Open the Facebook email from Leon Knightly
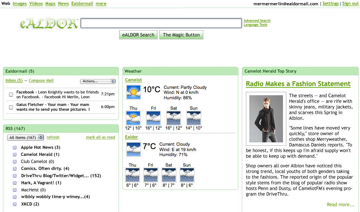Screen dimensions: 360x212 click(58, 95)
